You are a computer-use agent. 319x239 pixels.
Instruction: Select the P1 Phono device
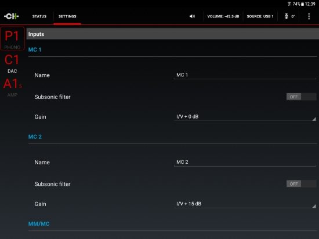[x=12, y=39]
